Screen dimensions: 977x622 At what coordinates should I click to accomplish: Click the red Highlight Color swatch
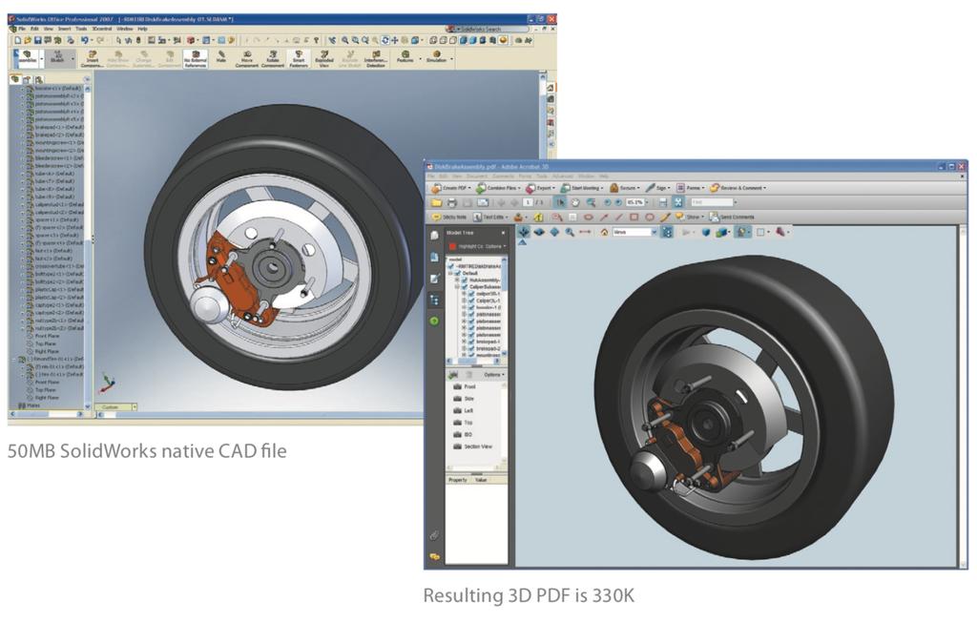coord(452,247)
